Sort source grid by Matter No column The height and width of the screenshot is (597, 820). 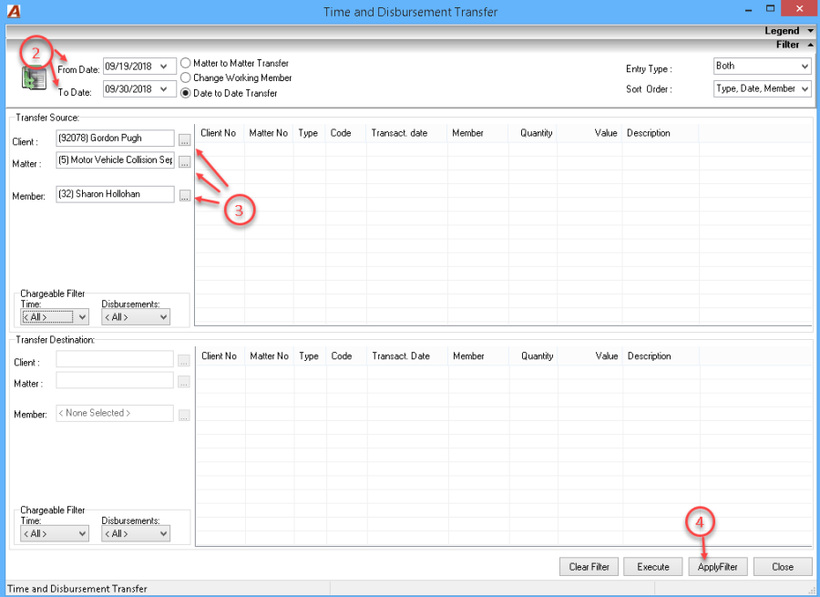[x=269, y=133]
